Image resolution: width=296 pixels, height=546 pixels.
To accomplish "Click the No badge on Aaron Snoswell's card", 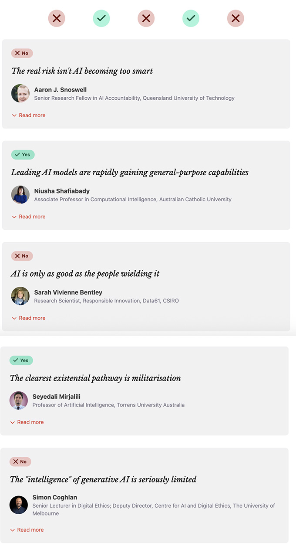I will 22,53.
